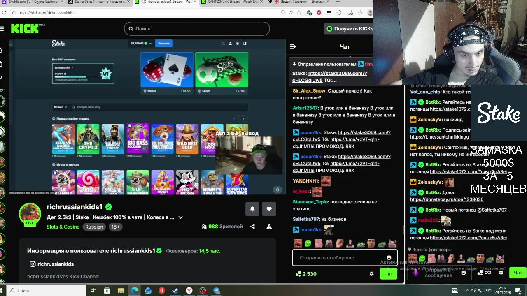The width and height of the screenshot is (527, 296).
Task: Expand the stream title with the chevron
Action: click(x=180, y=217)
